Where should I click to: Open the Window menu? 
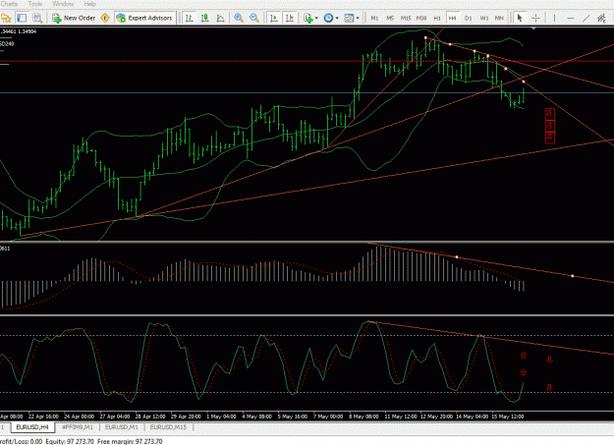click(x=63, y=4)
